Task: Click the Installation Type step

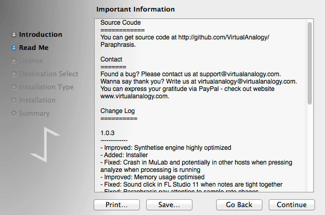Action: [46, 87]
